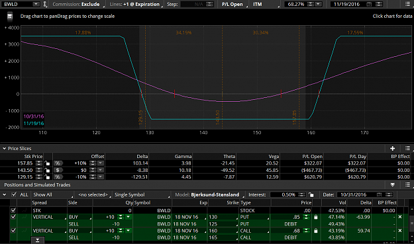Open the 18 NOV 16 expiration in 130 PUT row
Screen dimensions: 414x244
[x=189, y=217]
